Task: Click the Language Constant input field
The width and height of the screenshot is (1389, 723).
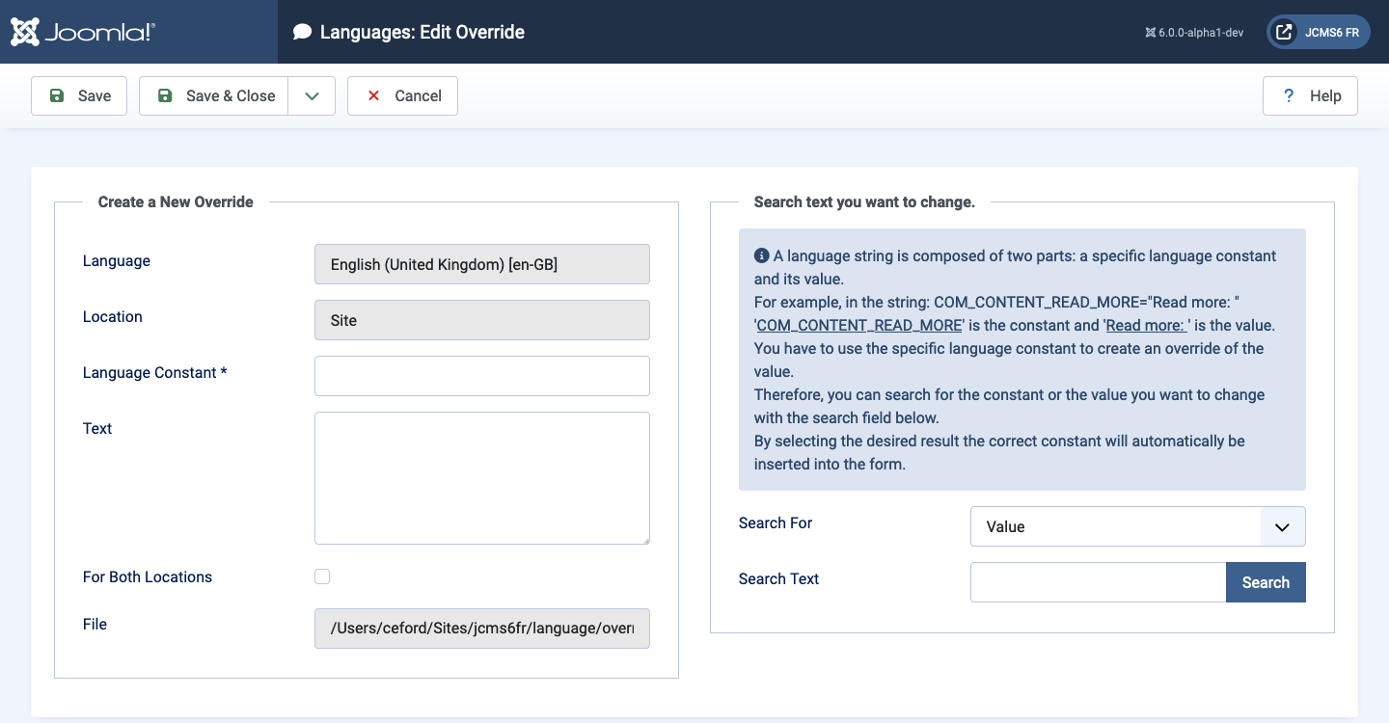Action: tap(482, 376)
